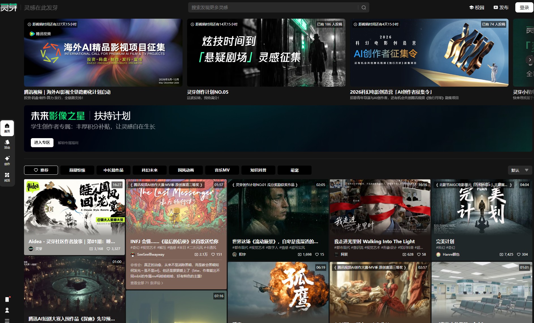Image resolution: width=534 pixels, height=323 pixels.
Task: Click the heart icon on 完美计划 card
Action: pyautogui.click(x=518, y=254)
